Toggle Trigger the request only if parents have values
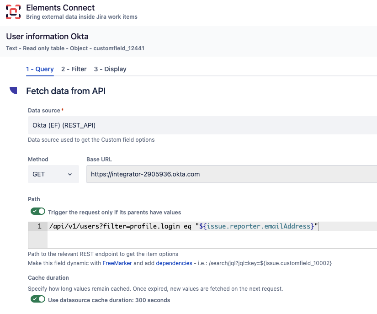The image size is (377, 314). click(x=38, y=211)
